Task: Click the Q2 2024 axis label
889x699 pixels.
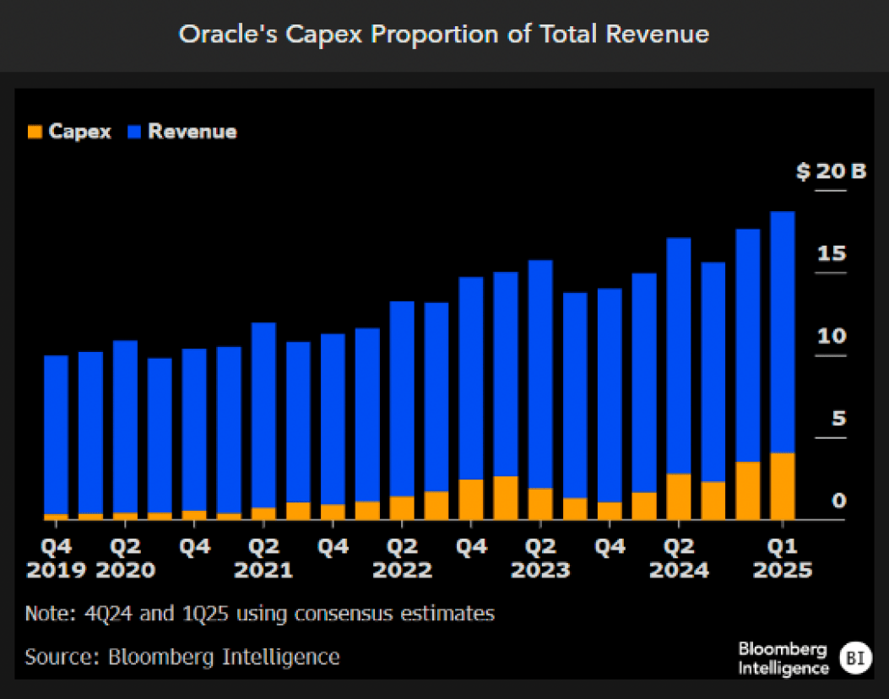Action: [x=679, y=558]
